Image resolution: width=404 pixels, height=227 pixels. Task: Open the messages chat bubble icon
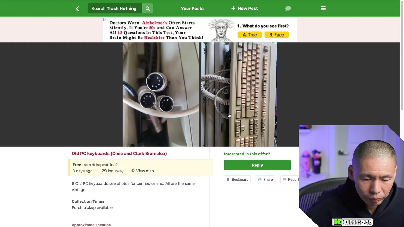[x=288, y=9]
